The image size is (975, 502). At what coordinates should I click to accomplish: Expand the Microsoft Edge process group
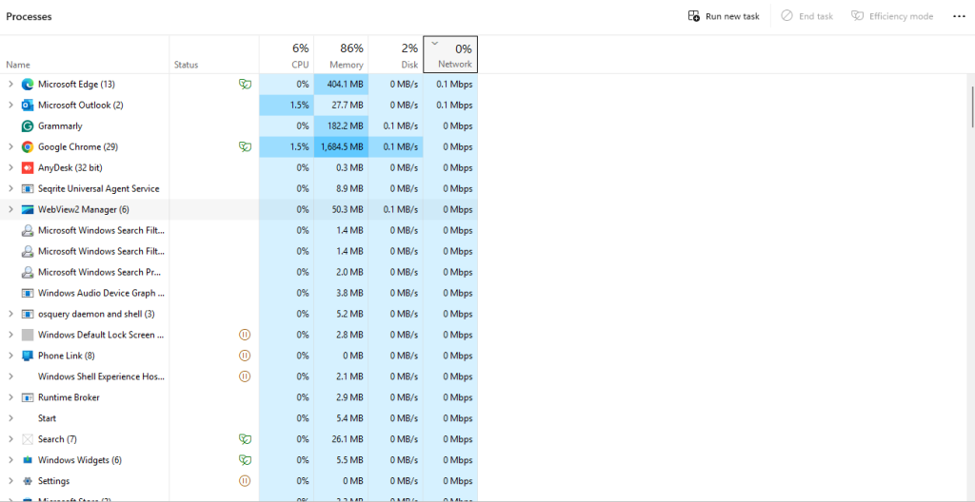click(10, 84)
